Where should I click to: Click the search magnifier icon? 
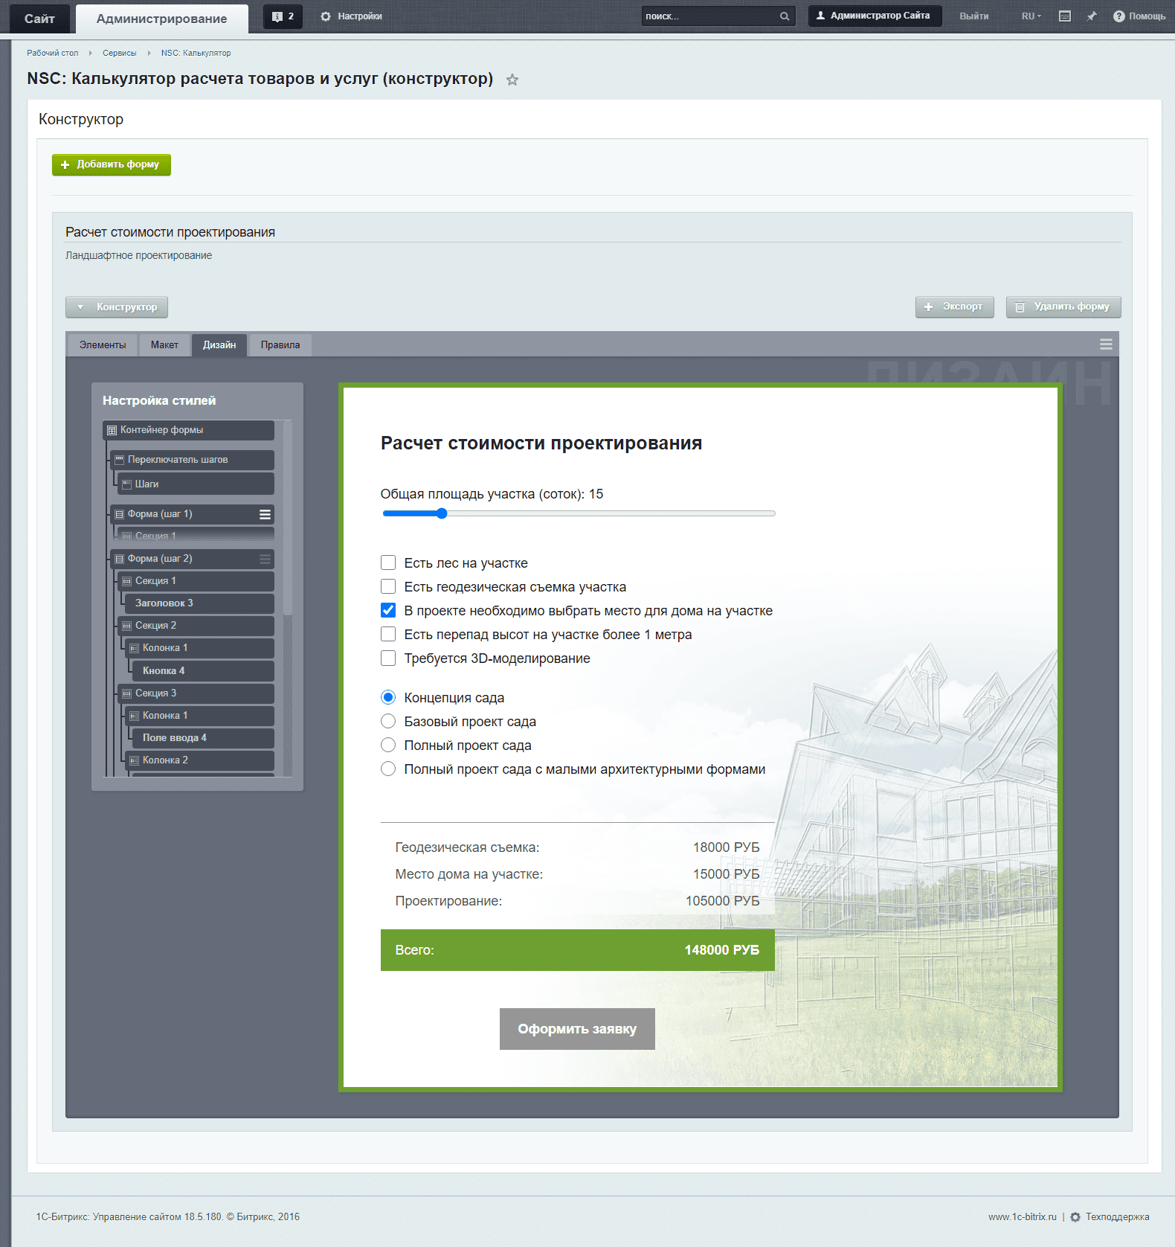785,16
